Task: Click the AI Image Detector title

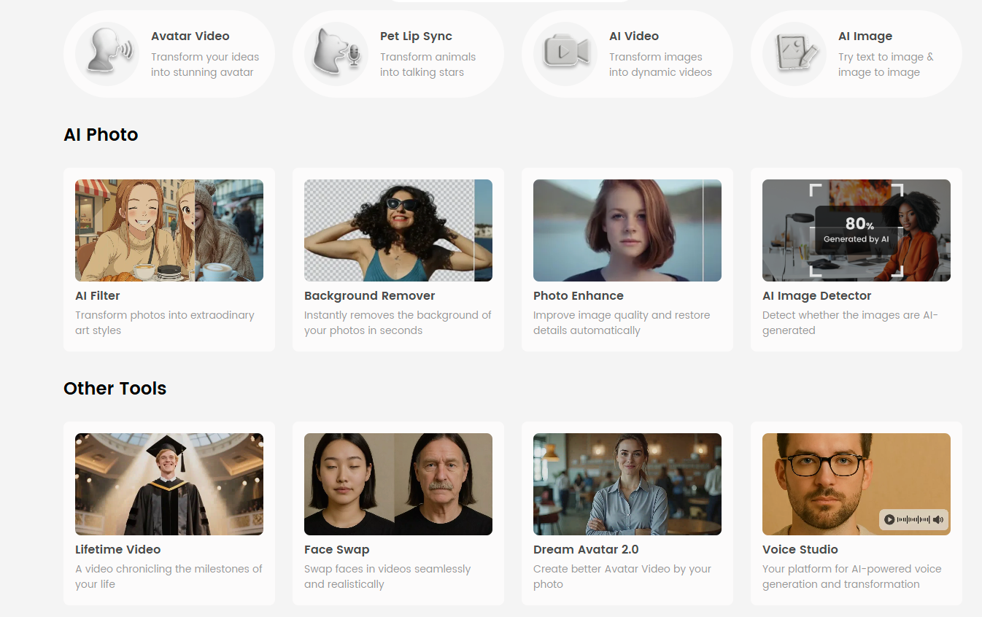Action: tap(817, 296)
